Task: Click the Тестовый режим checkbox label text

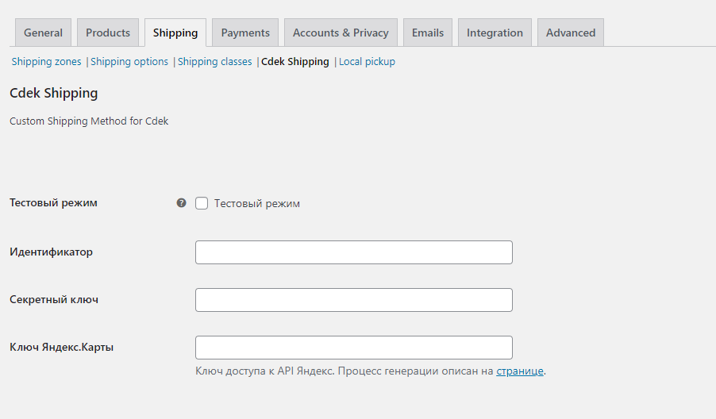Action: (x=257, y=204)
